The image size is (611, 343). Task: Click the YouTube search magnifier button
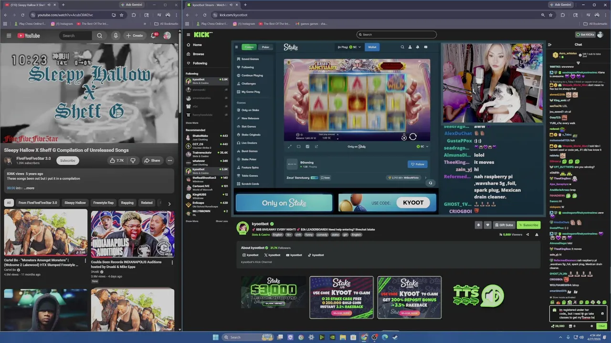coord(99,36)
